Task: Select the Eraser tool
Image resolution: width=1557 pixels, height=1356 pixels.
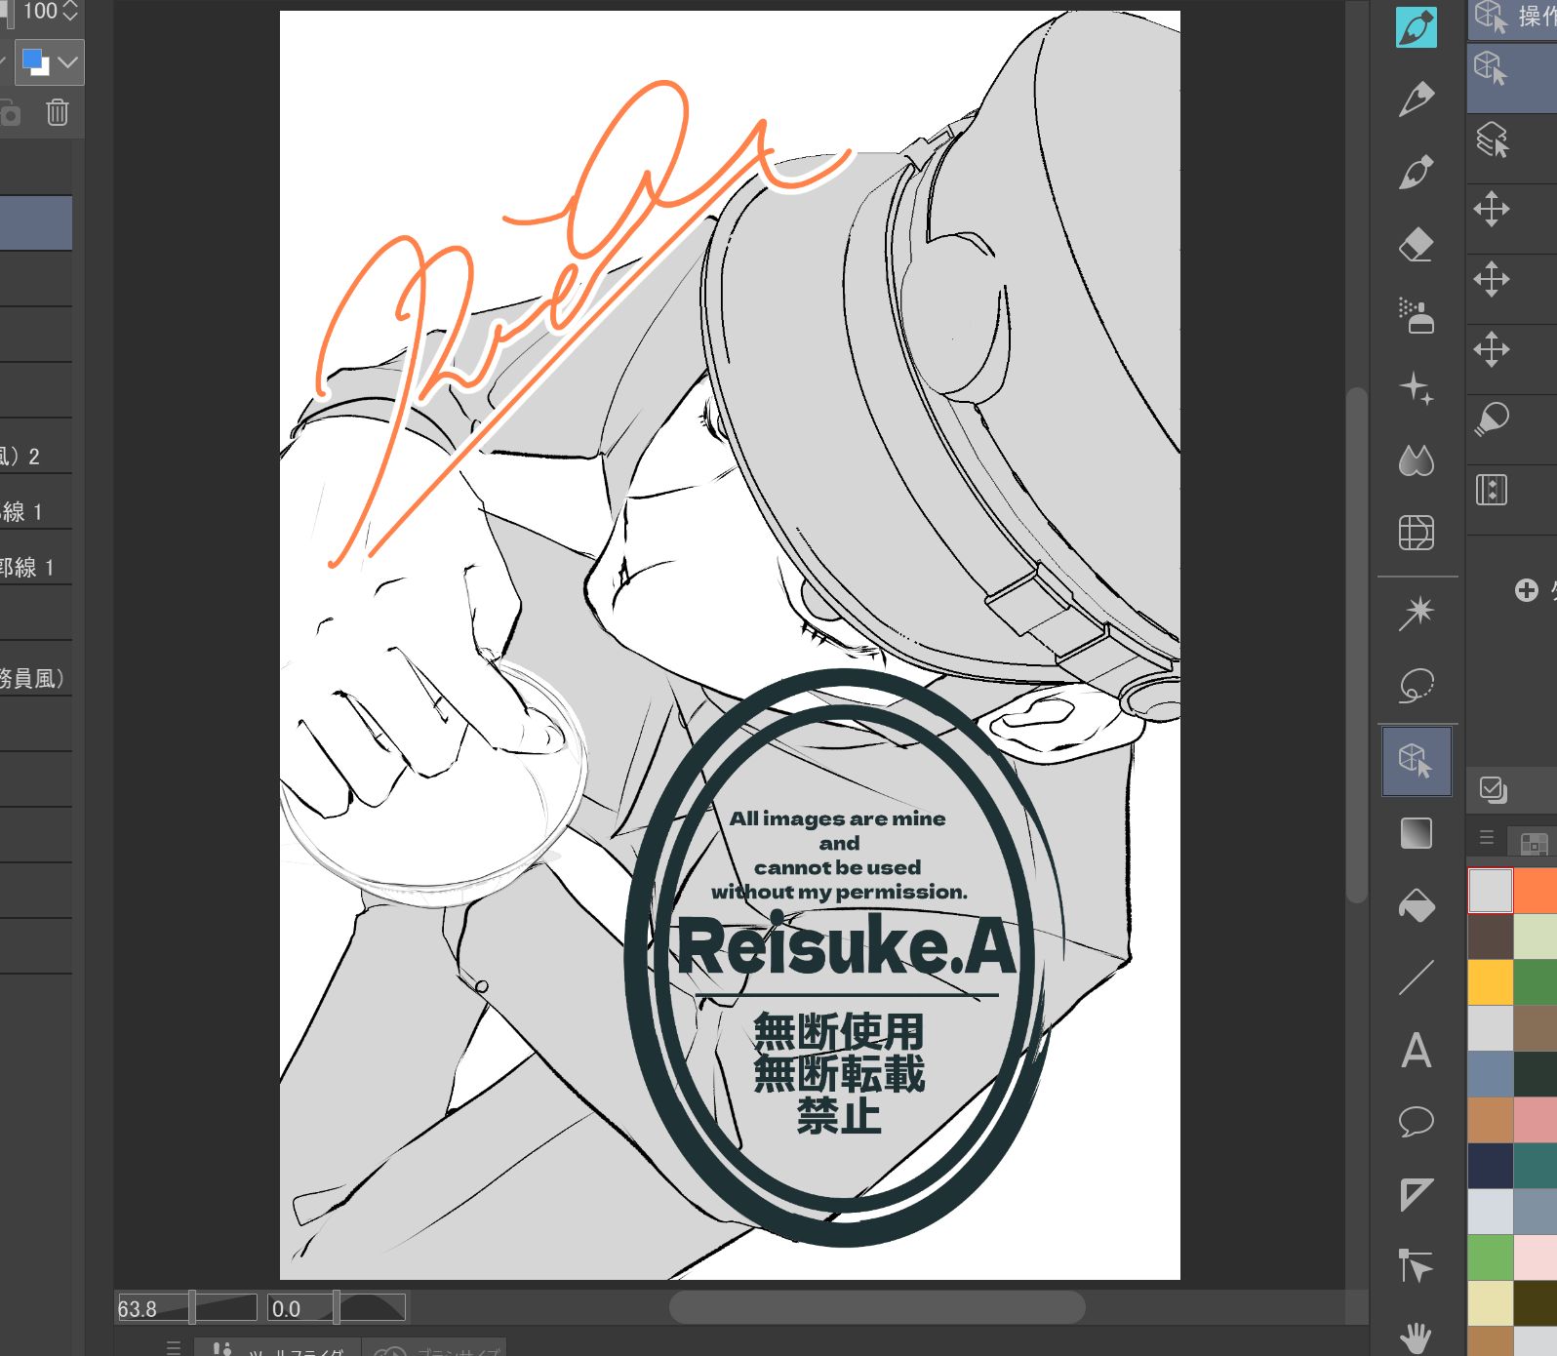Action: [x=1416, y=245]
